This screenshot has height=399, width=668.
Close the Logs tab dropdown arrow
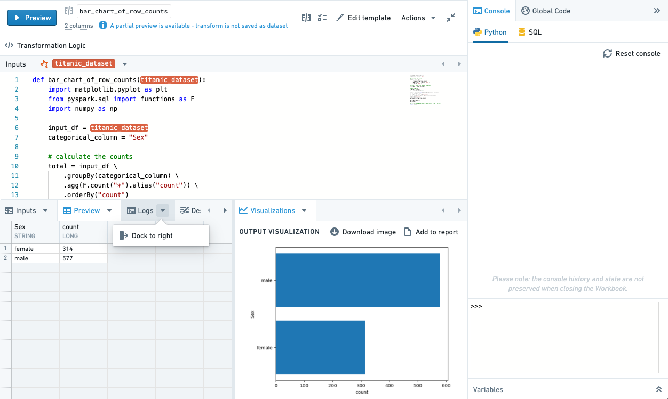163,210
